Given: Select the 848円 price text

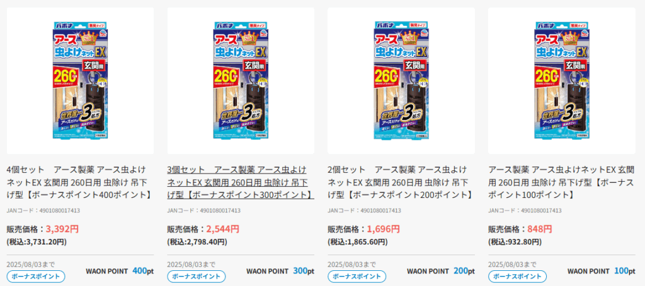Looking at the screenshot, I should tap(539, 229).
